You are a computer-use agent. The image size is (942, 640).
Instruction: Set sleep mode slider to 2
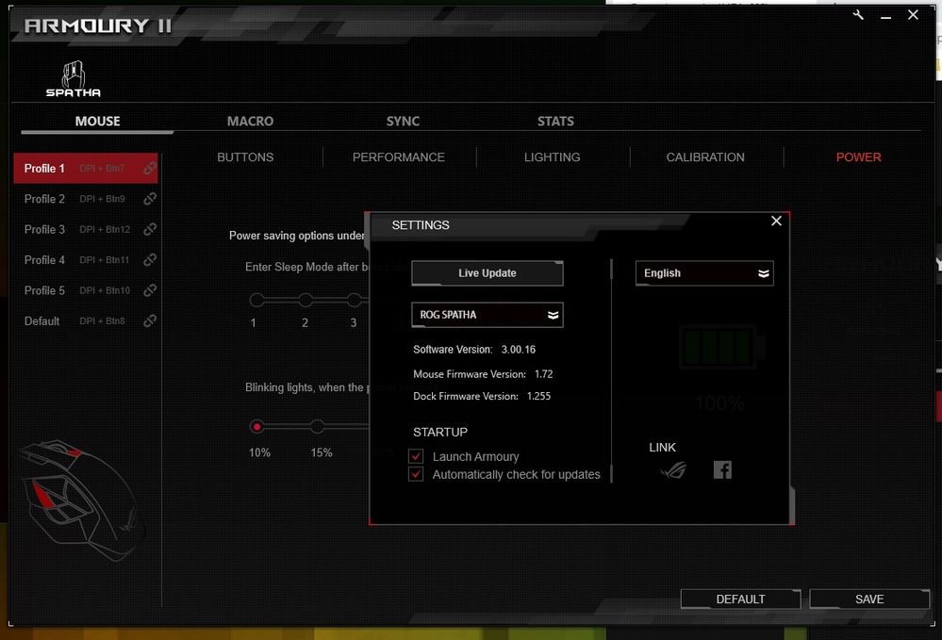[306, 300]
